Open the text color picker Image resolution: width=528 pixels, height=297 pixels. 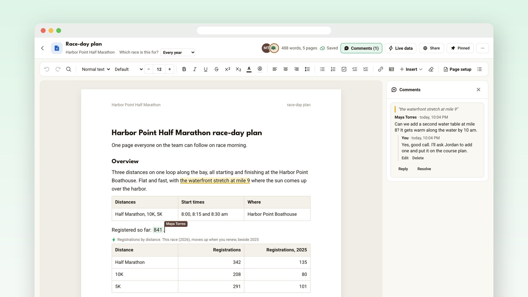[249, 69]
